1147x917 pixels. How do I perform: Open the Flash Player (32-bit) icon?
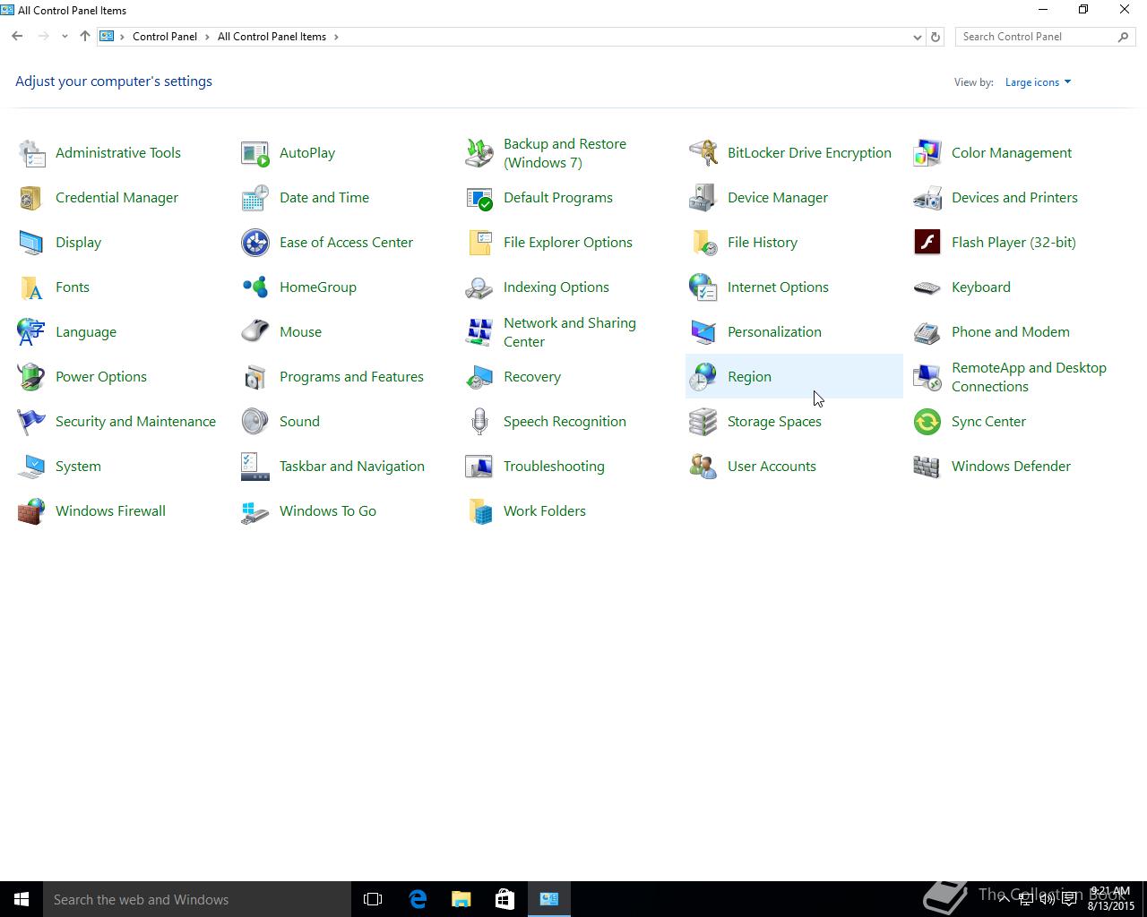click(927, 243)
